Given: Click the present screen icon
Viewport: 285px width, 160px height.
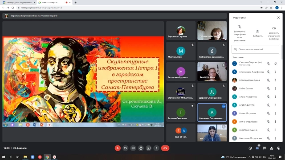Looking at the screenshot, I should (x=148, y=148).
